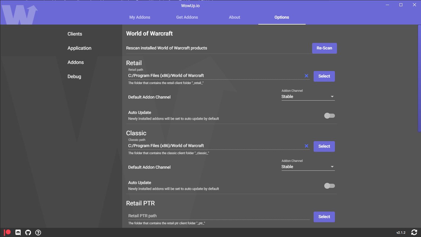
Task: Click Select button for Classic path
Action: 324,146
